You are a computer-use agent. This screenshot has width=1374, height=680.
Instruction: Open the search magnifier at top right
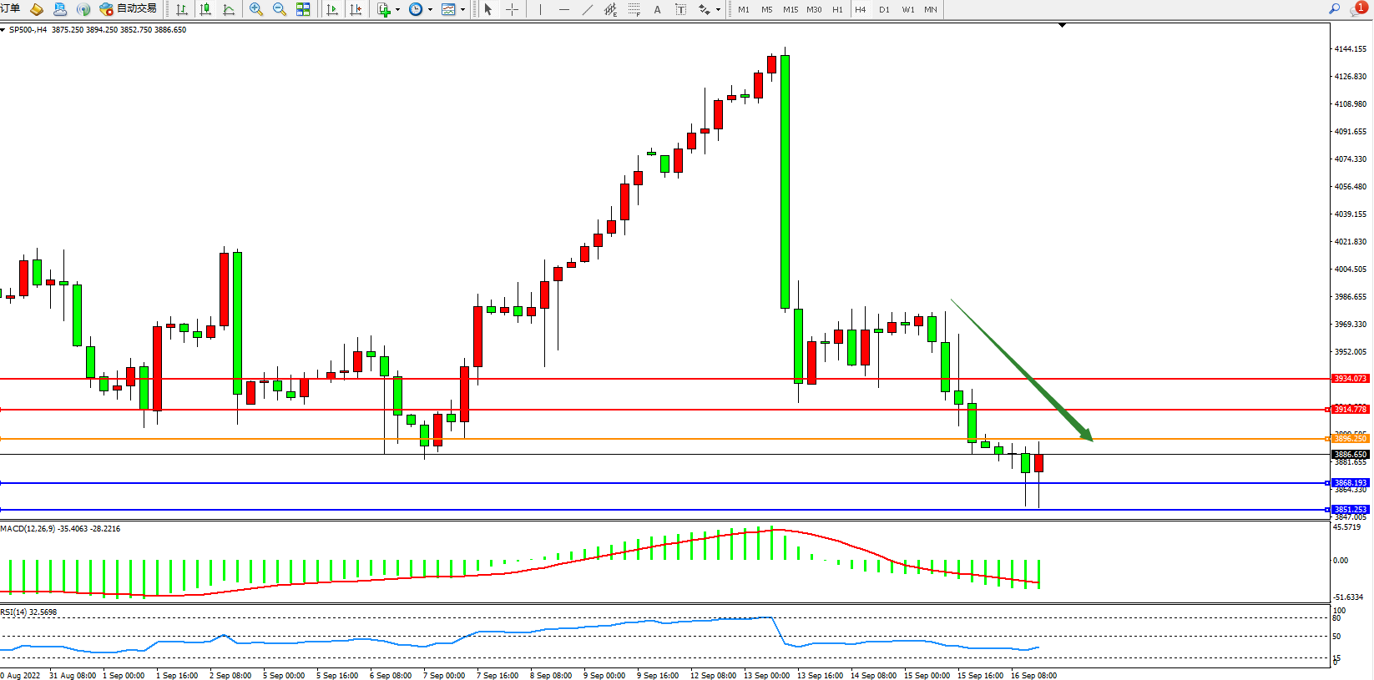pyautogui.click(x=1335, y=9)
